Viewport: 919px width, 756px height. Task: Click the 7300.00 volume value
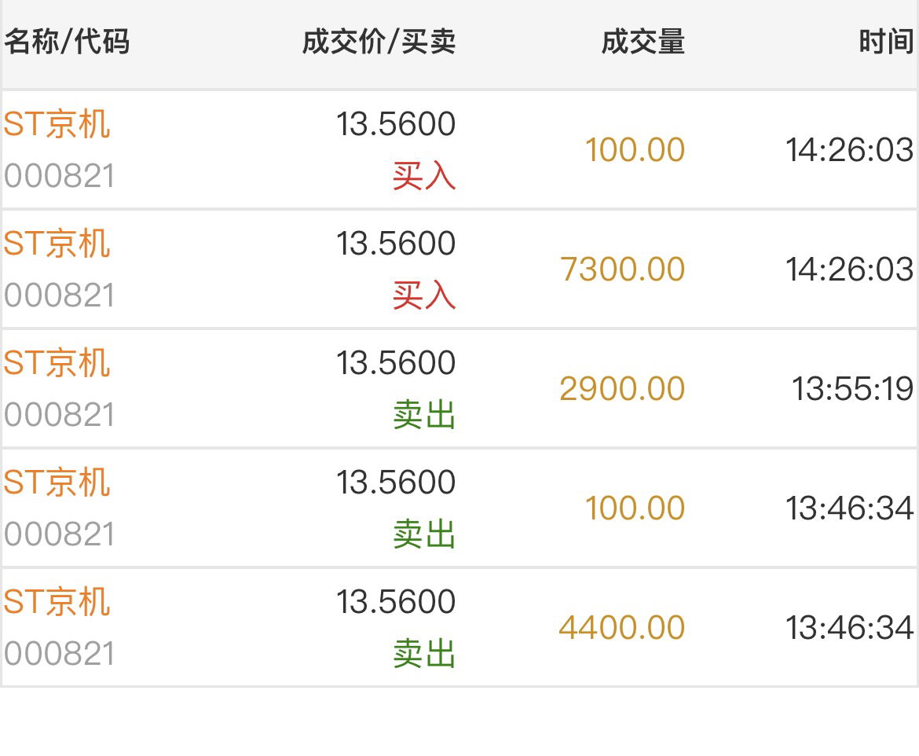(x=622, y=270)
